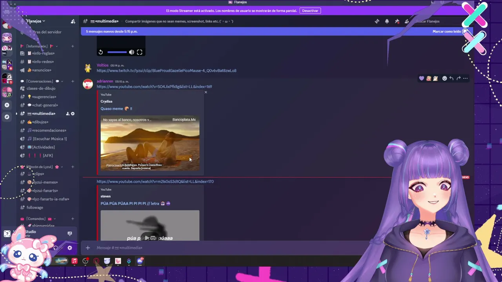Forward adrianren's message
The image size is (502, 282).
pyautogui.click(x=458, y=78)
